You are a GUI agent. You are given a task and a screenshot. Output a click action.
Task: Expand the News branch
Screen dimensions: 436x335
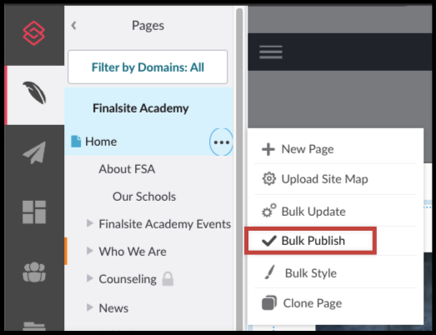pos(89,307)
